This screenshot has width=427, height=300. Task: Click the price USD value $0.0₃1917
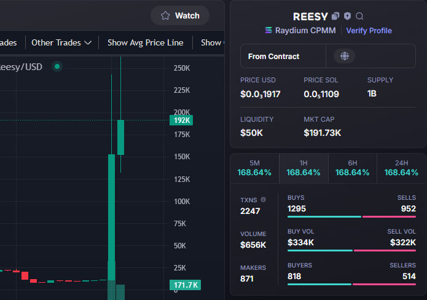coord(260,94)
